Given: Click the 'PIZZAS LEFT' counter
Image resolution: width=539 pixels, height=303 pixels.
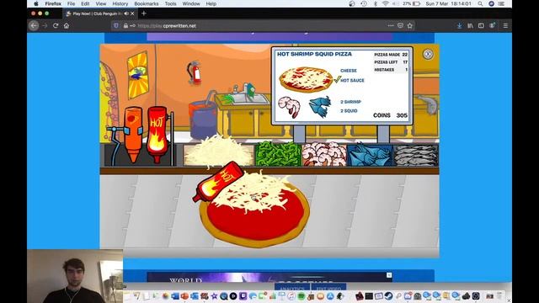Looking at the screenshot, I should (x=391, y=62).
